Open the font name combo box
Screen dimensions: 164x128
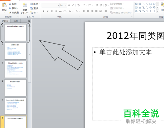tap(58, 5)
